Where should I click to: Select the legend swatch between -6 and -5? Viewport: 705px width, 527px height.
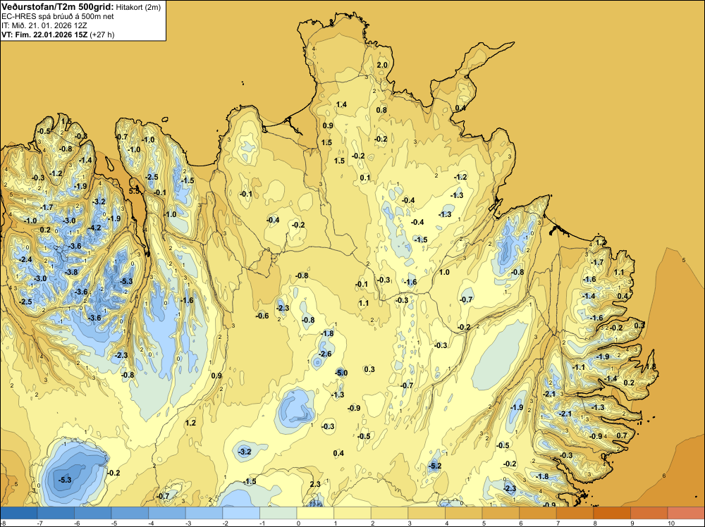pyautogui.click(x=93, y=513)
